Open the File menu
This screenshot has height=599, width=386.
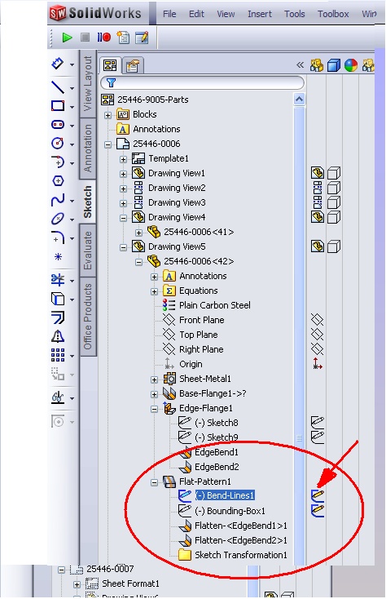(169, 14)
